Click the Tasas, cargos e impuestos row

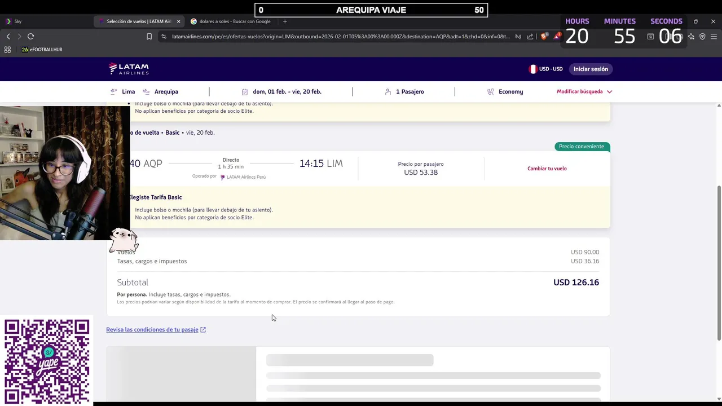358,261
